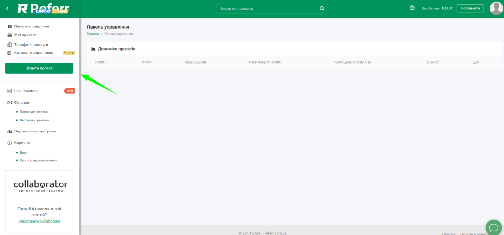
Task: Open Тарифи та послуги
Action: (31, 45)
